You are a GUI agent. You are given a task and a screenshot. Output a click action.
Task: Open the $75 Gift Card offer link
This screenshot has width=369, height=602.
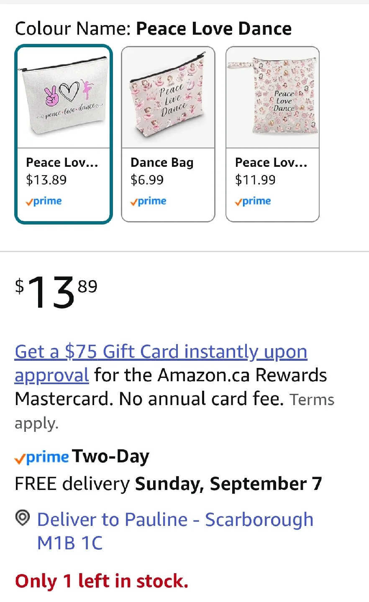pyautogui.click(x=161, y=352)
